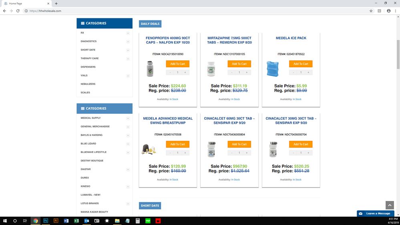The width and height of the screenshot is (400, 225).
Task: Add Medela Ice Pack to cart
Action: click(x=301, y=64)
